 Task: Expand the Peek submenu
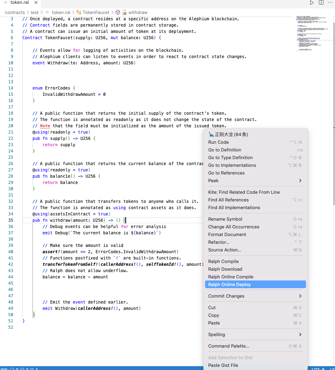click(x=256, y=181)
